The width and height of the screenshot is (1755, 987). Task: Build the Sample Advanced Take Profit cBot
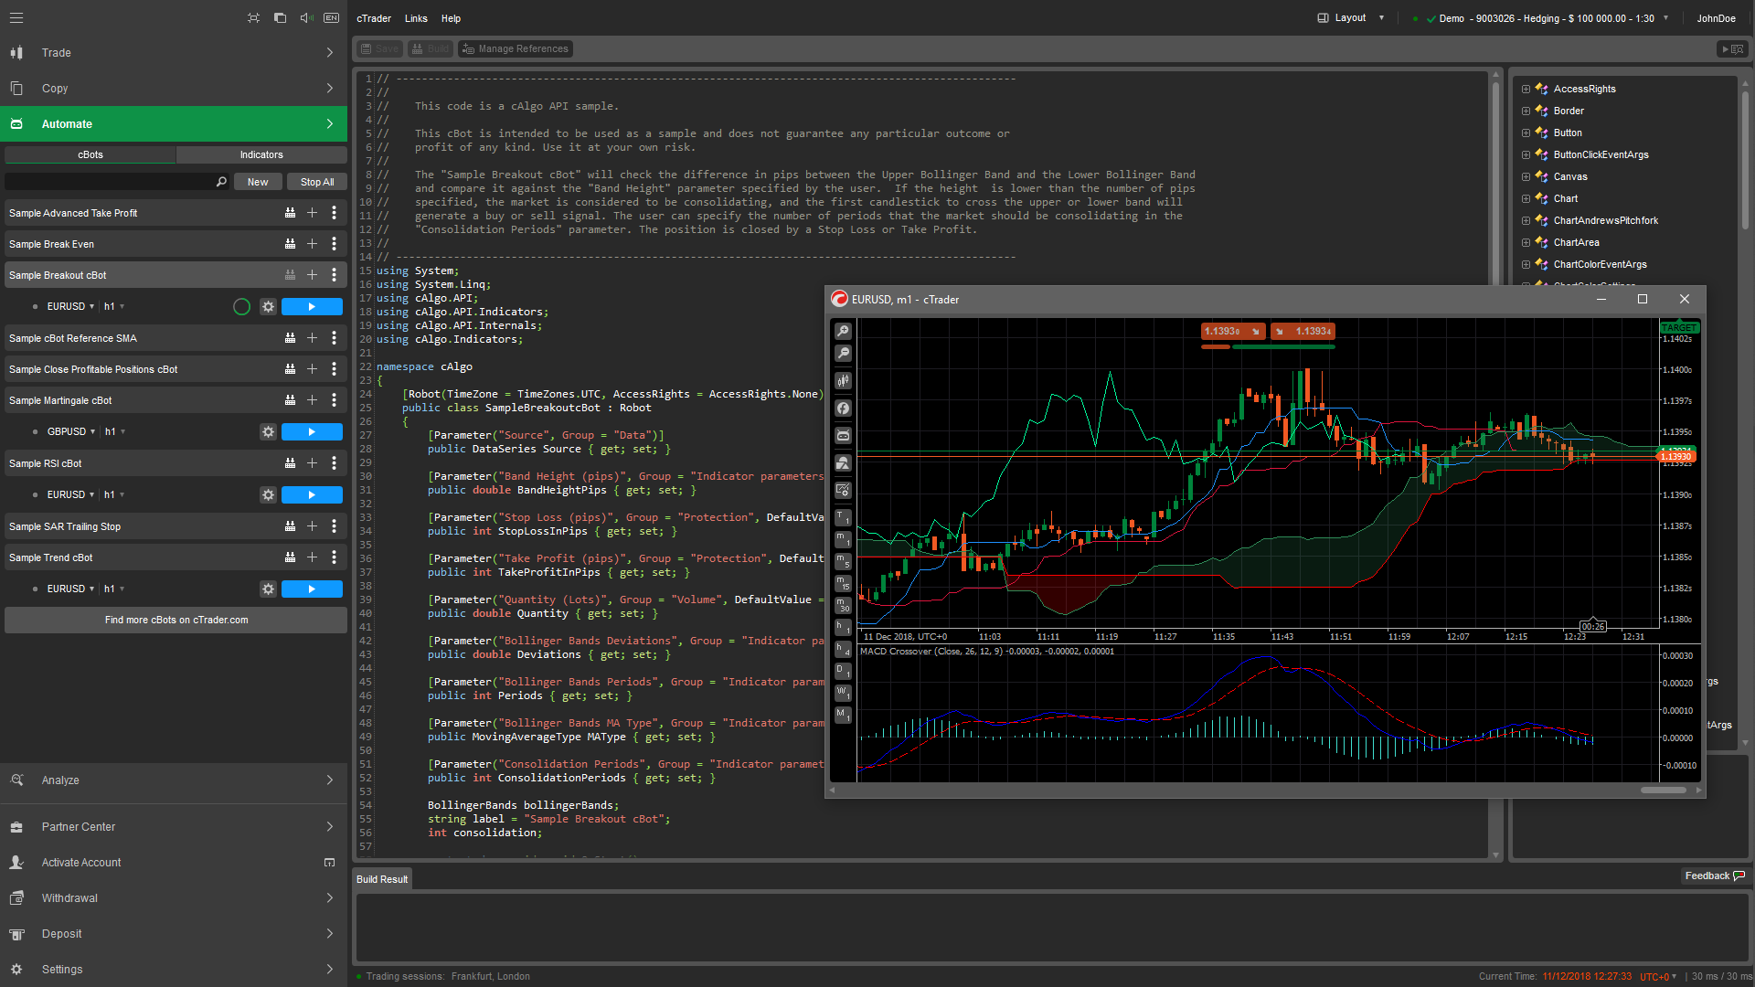coord(290,213)
